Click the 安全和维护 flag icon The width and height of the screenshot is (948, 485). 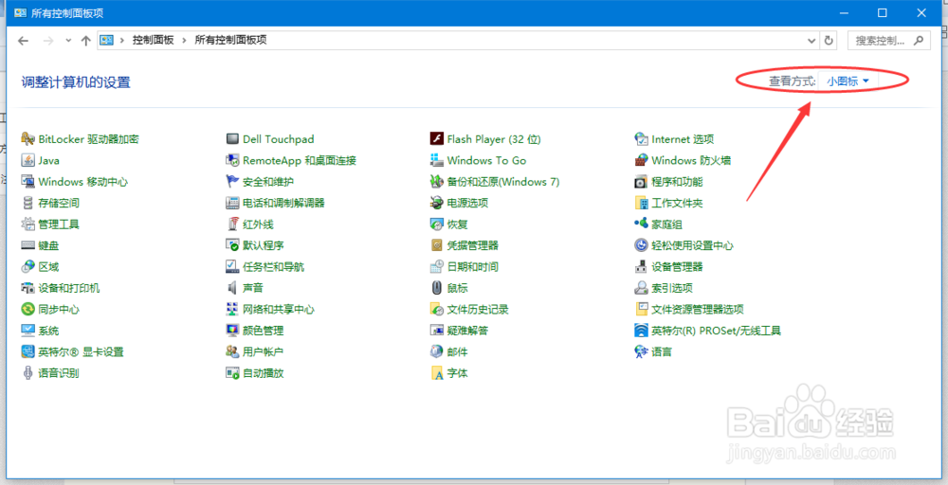coord(233,181)
